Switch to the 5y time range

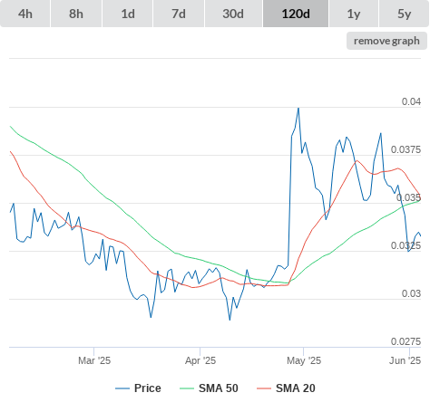point(405,14)
